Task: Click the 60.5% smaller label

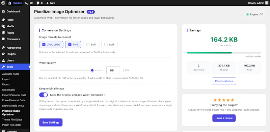Action: [x=254, y=56]
